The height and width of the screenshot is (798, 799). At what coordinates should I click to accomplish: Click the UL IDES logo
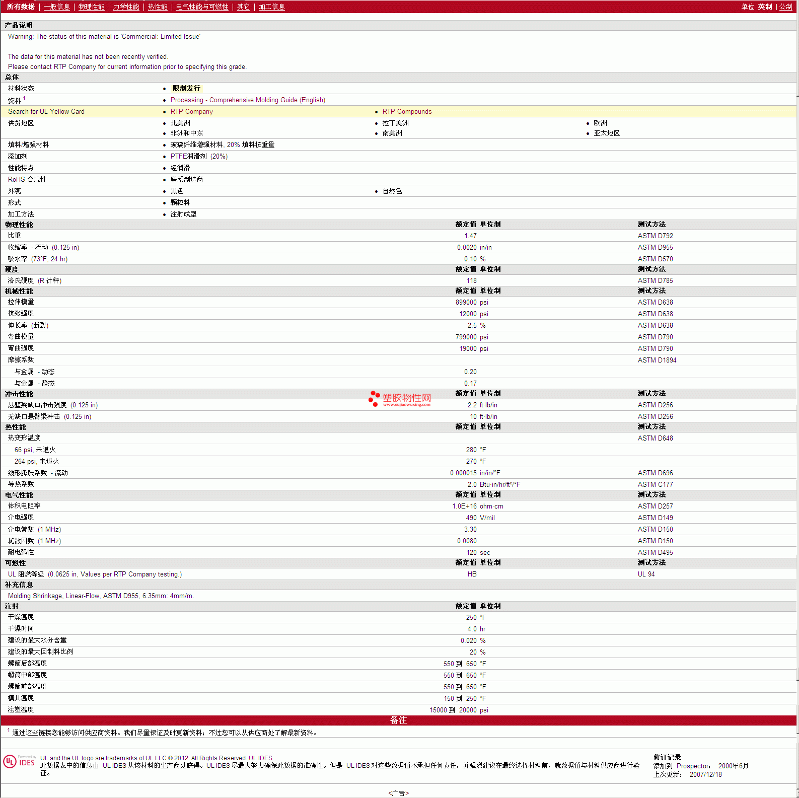coord(20,761)
